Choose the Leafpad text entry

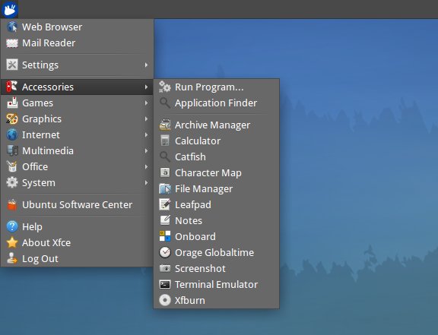(x=192, y=205)
